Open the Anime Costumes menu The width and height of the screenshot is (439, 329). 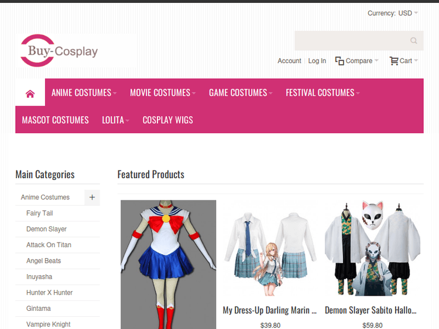click(x=84, y=92)
